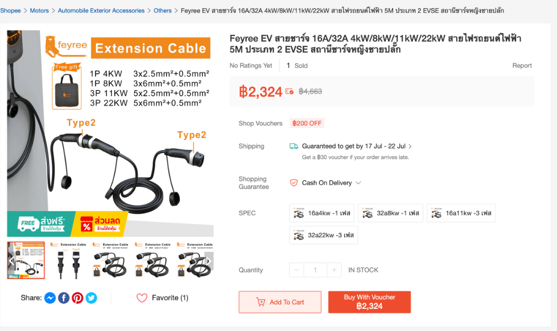Share product on Pinterest icon
Viewport: 557px width, 331px height.
(x=77, y=298)
